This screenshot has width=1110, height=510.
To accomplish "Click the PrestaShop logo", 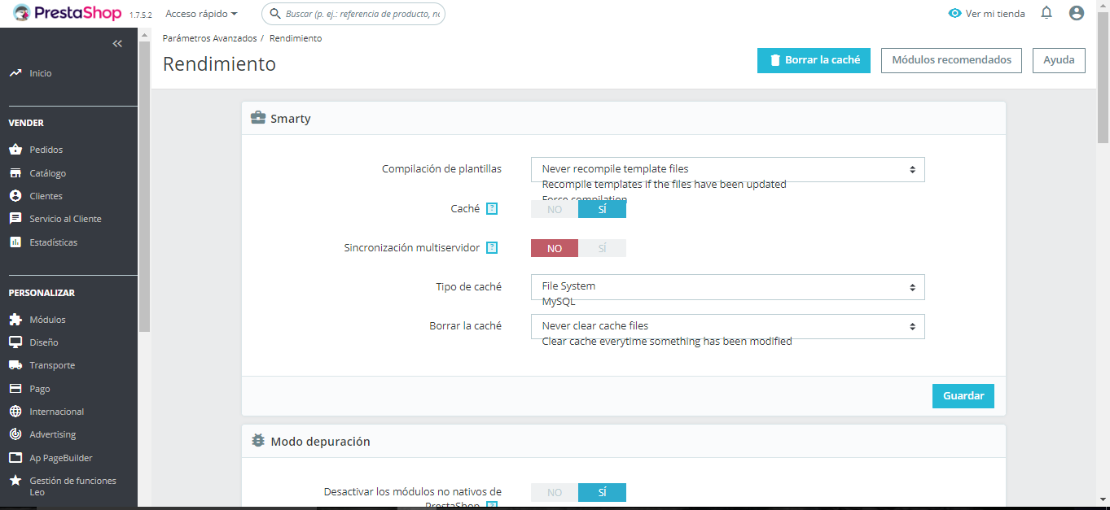I will pyautogui.click(x=67, y=13).
